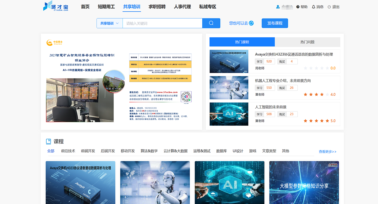This screenshot has height=204, width=378.
Task: Click the user avatar icon
Action: click(278, 7)
